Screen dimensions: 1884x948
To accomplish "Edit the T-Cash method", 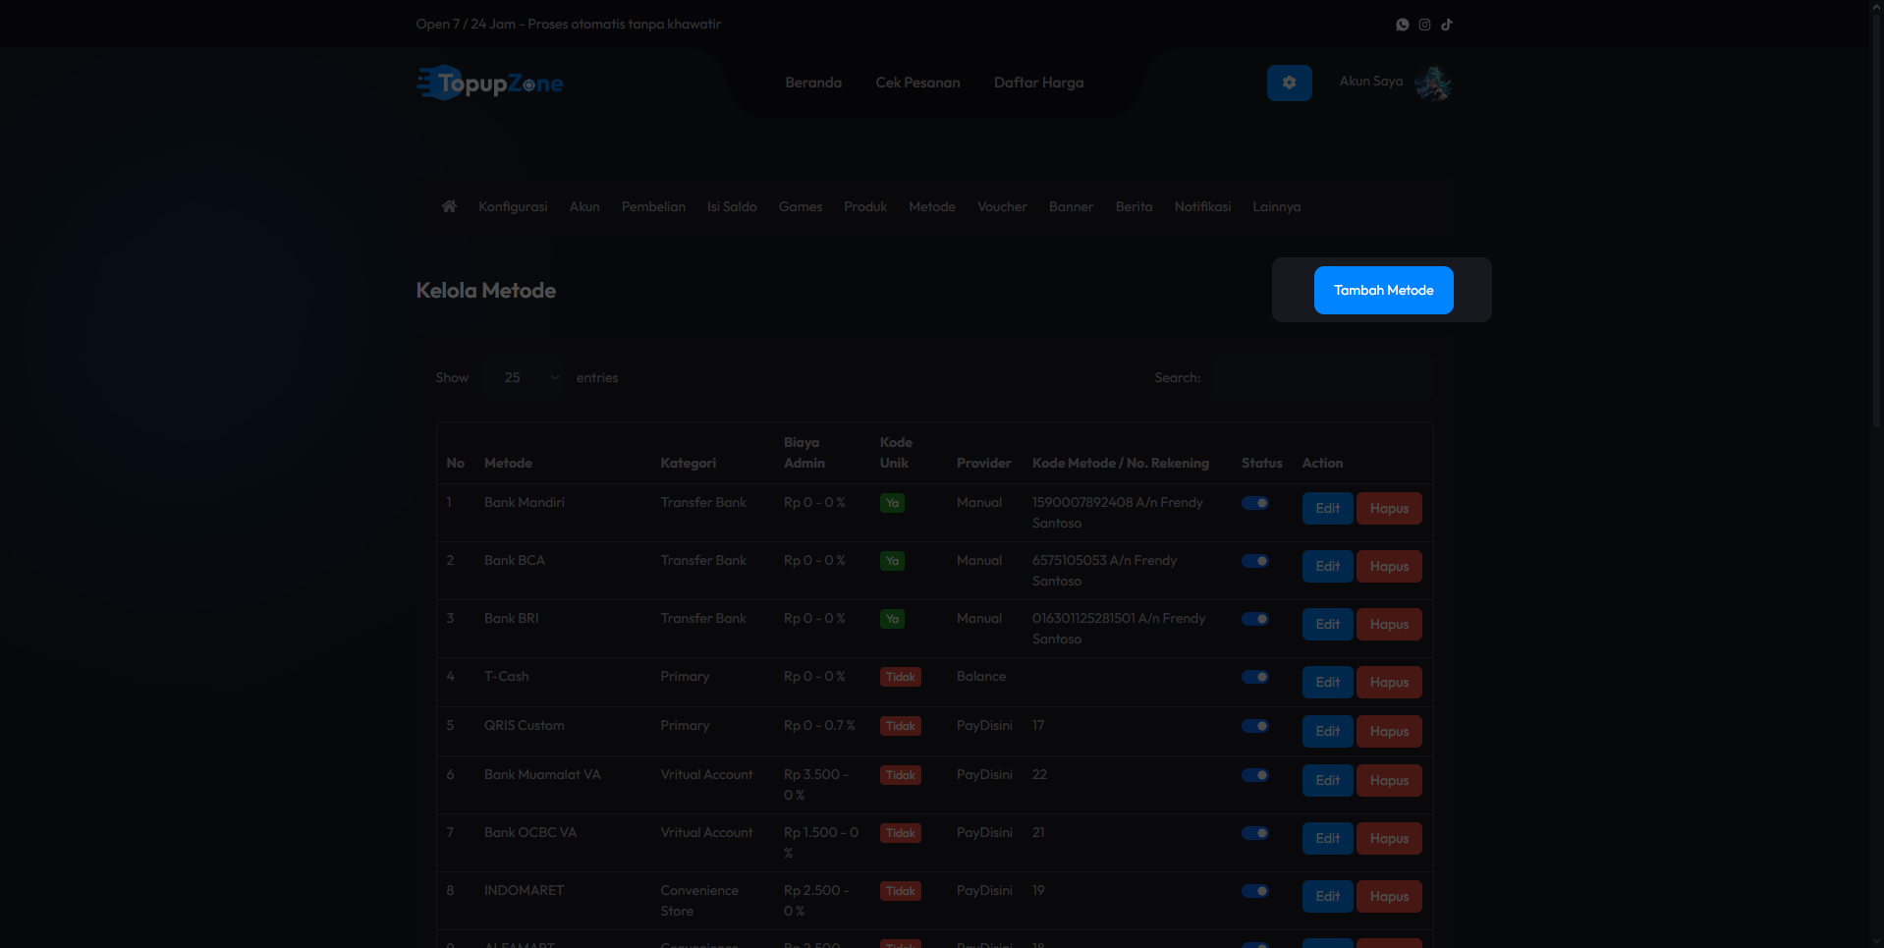I will pyautogui.click(x=1327, y=682).
